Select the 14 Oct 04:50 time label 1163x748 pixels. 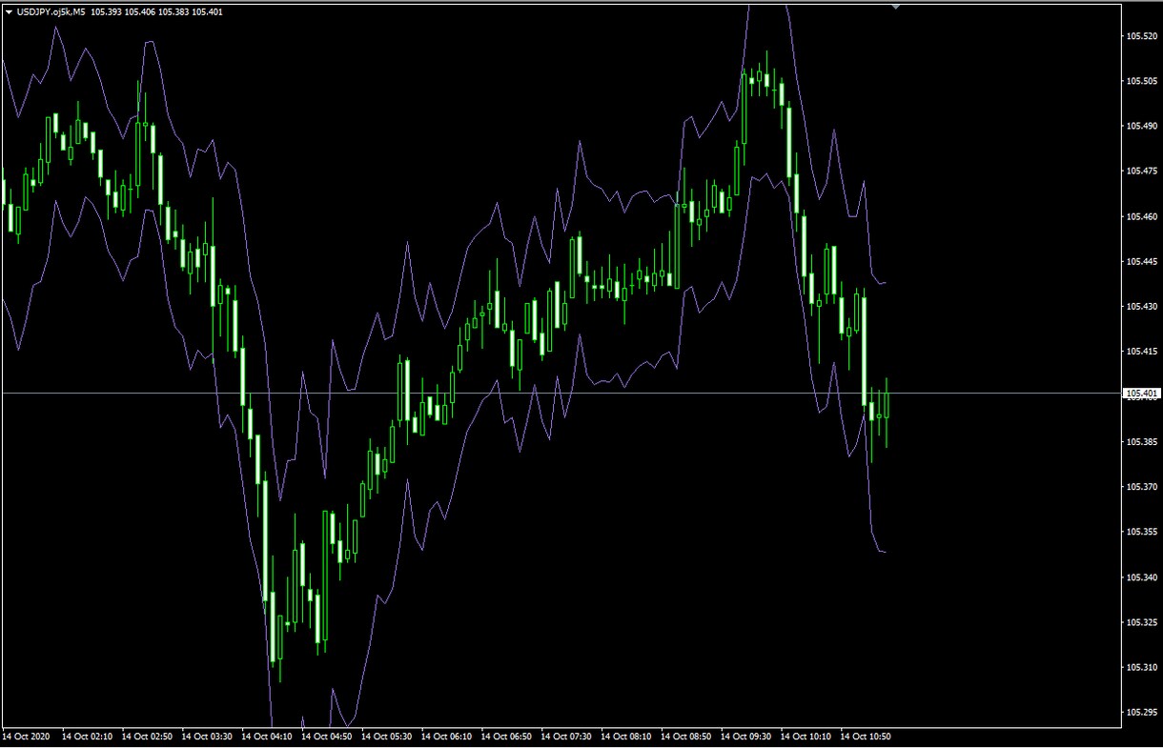pyautogui.click(x=327, y=737)
